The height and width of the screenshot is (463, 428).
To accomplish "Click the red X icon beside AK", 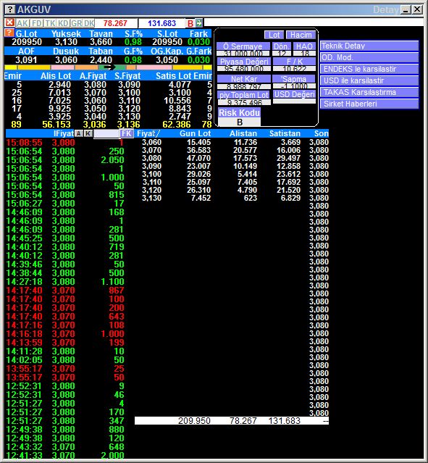I will pos(10,22).
